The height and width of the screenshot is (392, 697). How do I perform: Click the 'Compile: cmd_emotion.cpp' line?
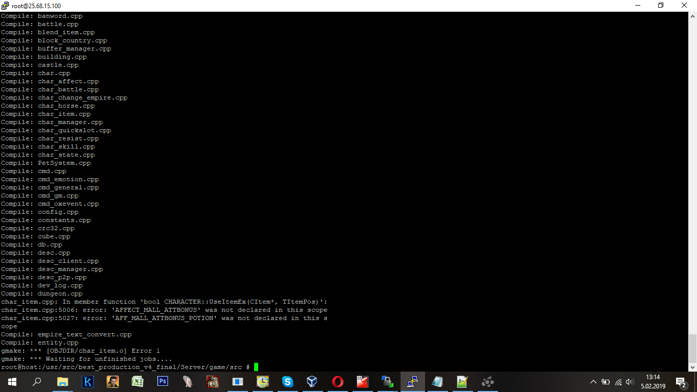[50, 179]
